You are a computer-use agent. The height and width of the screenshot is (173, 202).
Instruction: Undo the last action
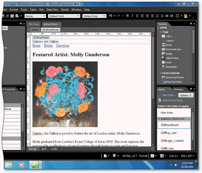(111, 16)
